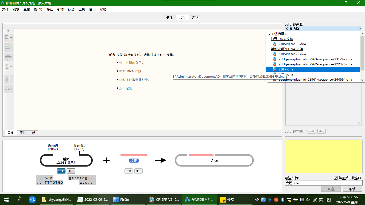Toggle 并且关闭此窗口 checkbox

point(336,178)
